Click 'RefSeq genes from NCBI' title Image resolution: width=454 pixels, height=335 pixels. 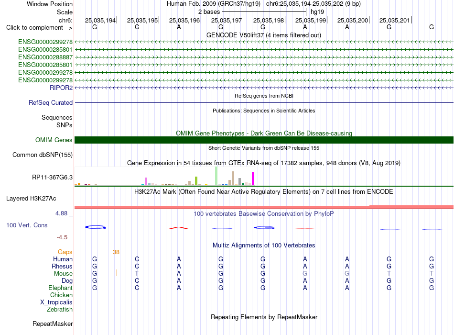click(264, 96)
